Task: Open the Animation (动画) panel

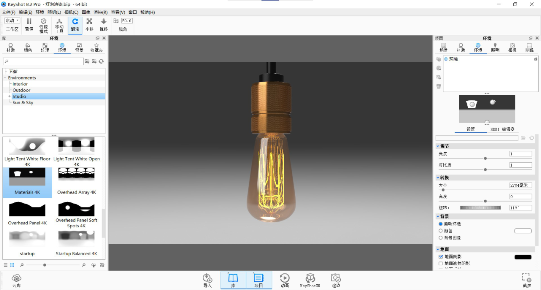Action: click(x=285, y=280)
